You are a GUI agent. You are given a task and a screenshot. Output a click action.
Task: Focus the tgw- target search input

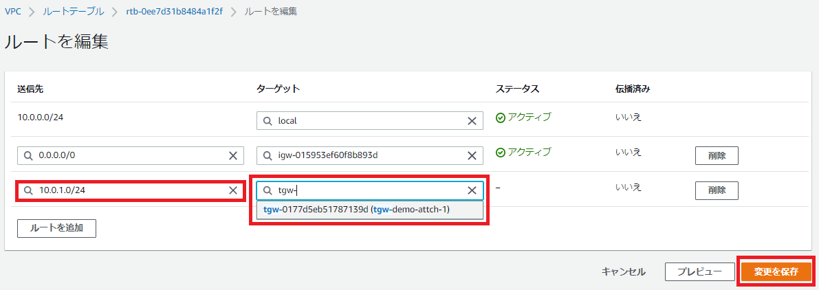pos(370,190)
